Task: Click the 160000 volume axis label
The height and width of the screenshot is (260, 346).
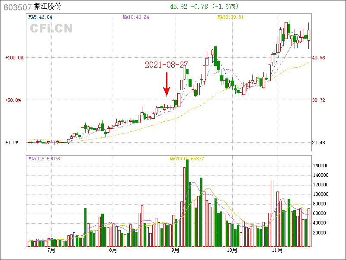Action: 321,166
